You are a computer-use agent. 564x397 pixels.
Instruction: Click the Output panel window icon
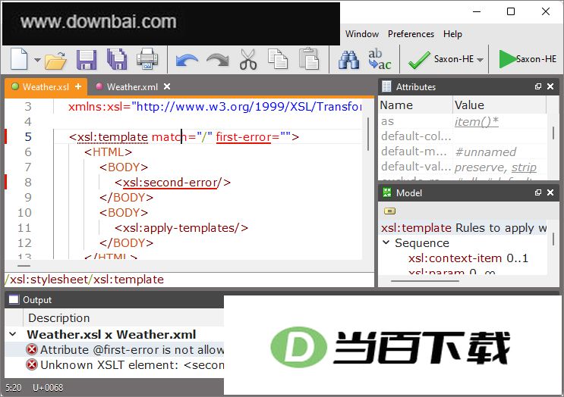point(14,299)
